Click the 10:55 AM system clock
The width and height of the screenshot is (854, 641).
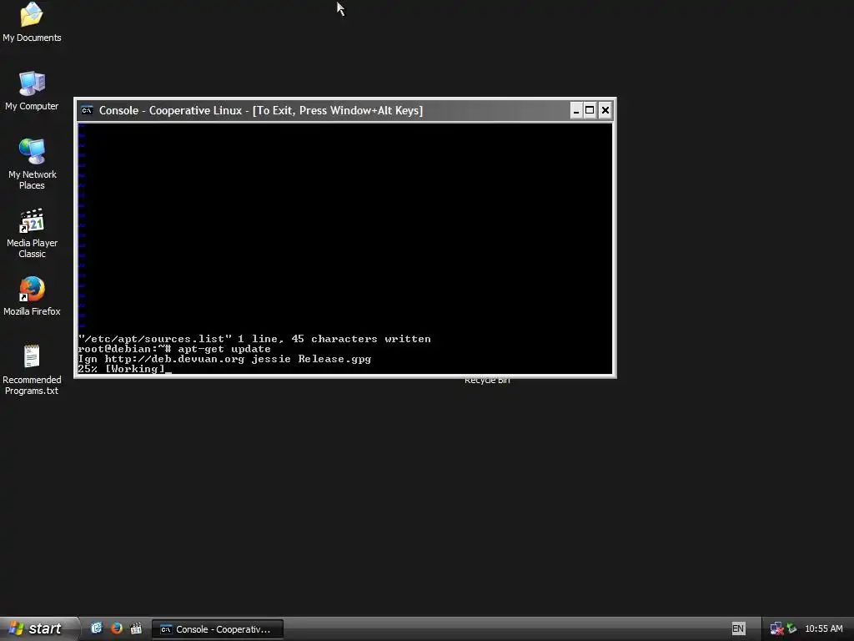823,628
